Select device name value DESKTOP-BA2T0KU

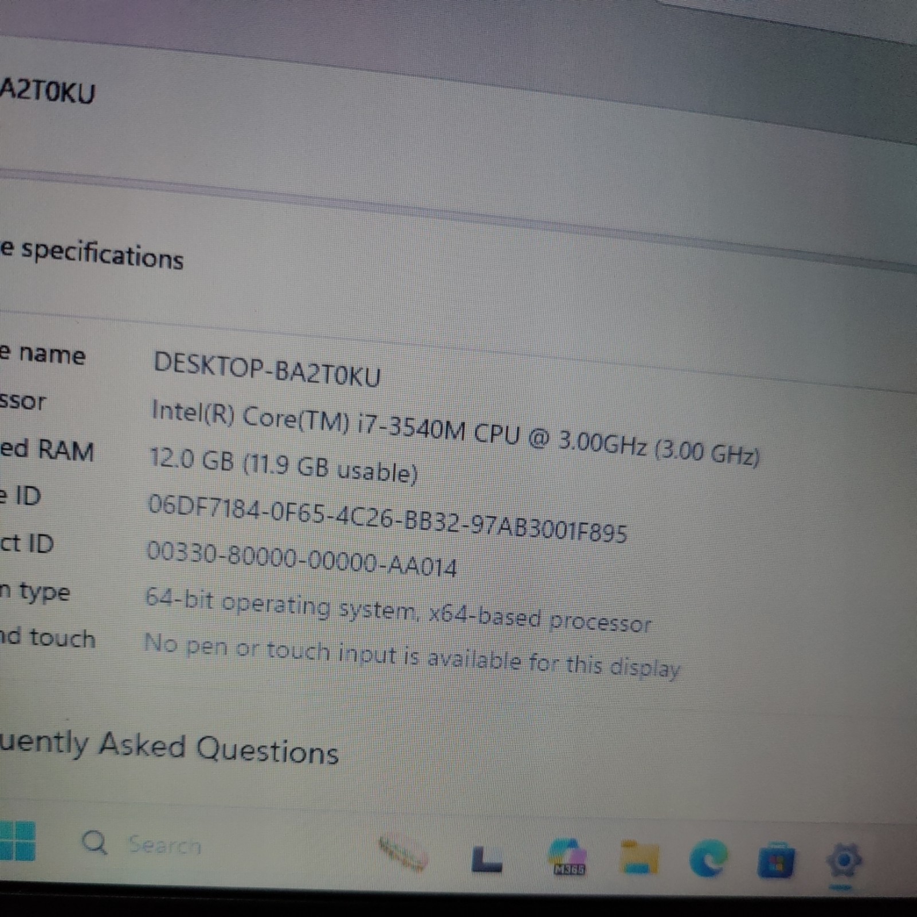point(267,369)
